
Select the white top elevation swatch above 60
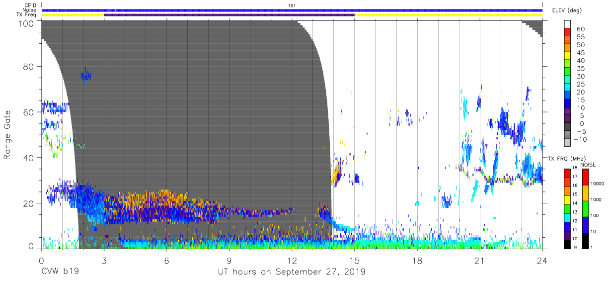pos(568,24)
